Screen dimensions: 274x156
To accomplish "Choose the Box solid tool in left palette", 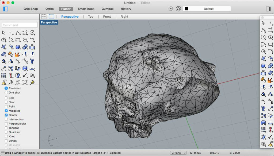I will click(18, 47).
